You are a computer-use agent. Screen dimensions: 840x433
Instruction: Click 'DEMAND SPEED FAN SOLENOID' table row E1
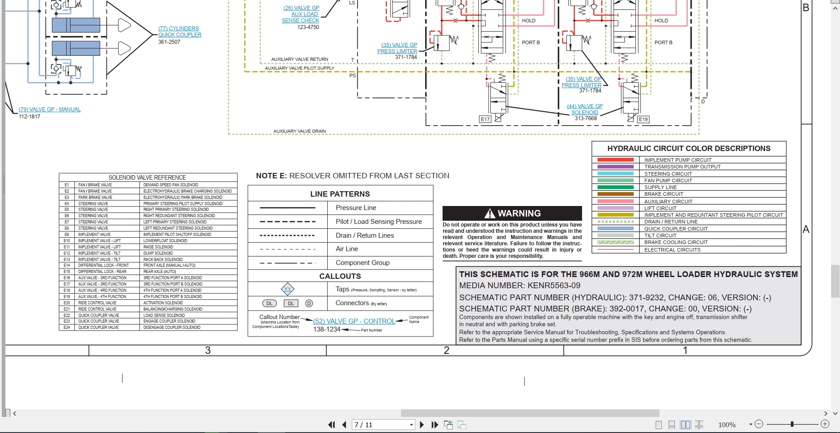click(148, 185)
